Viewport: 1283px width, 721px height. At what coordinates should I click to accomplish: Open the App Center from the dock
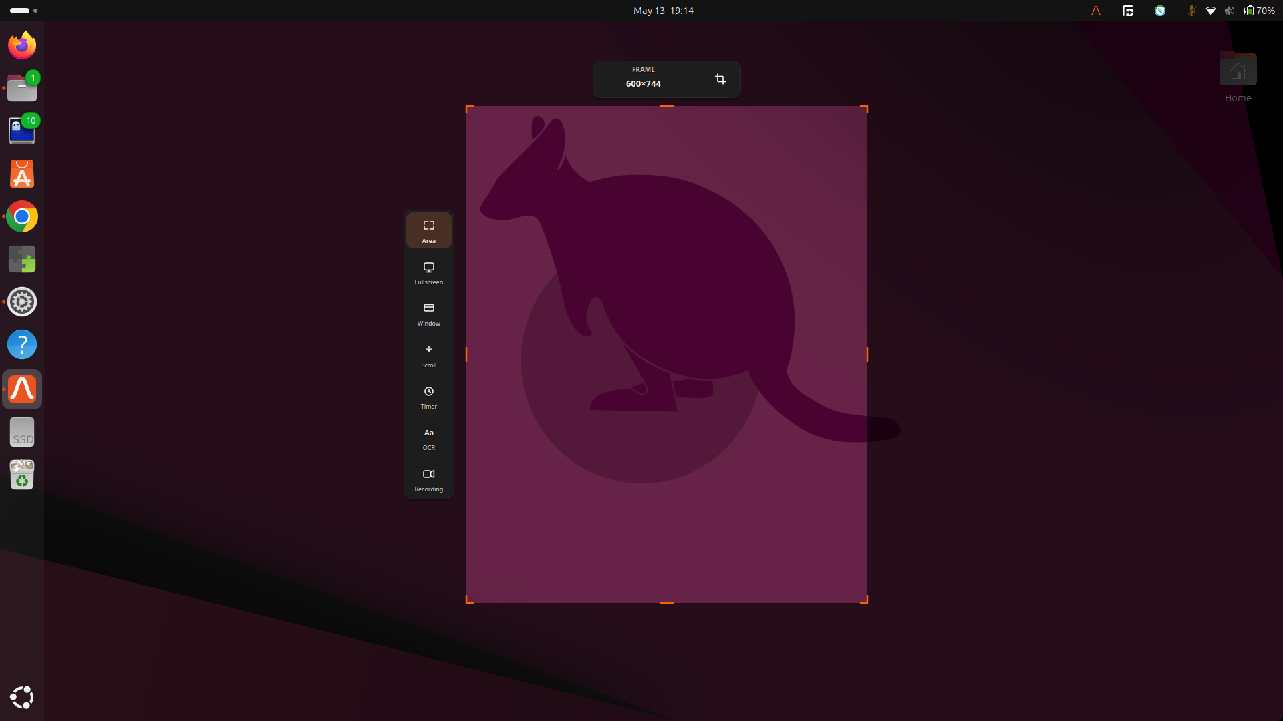22,174
